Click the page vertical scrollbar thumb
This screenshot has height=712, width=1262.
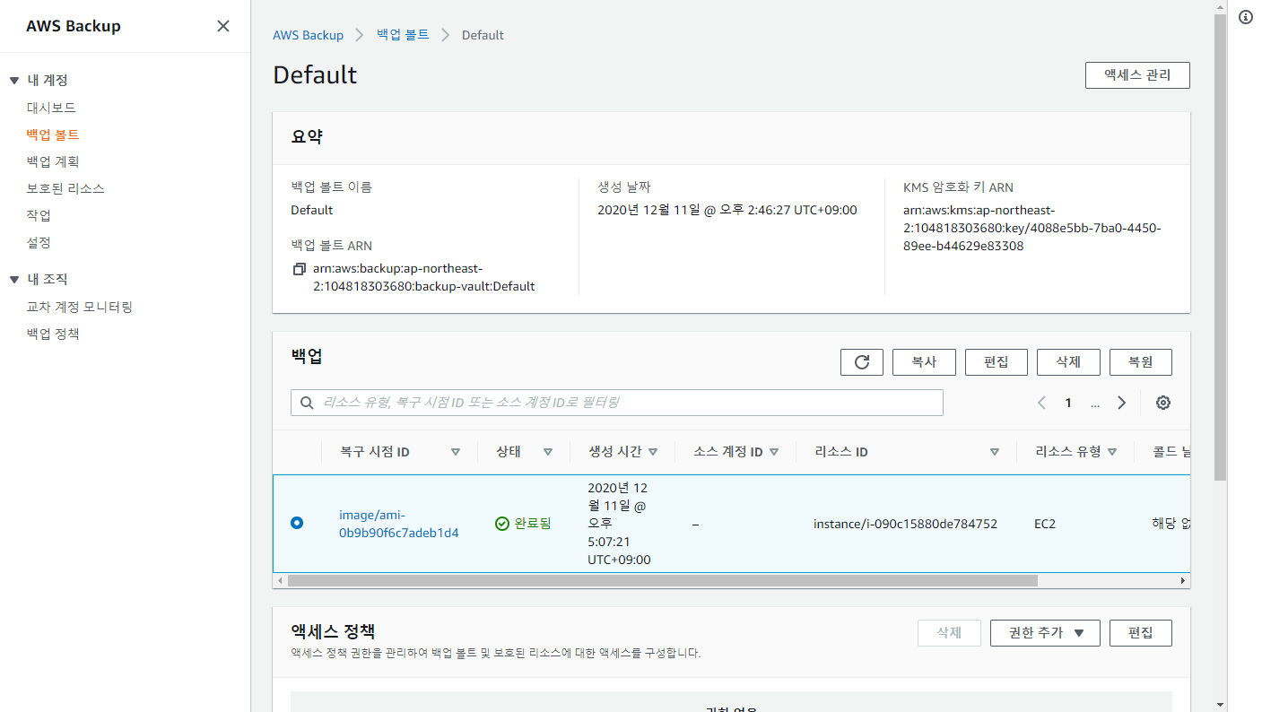1220,247
